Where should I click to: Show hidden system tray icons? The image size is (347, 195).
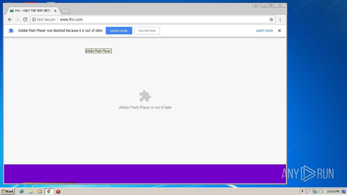point(302,191)
